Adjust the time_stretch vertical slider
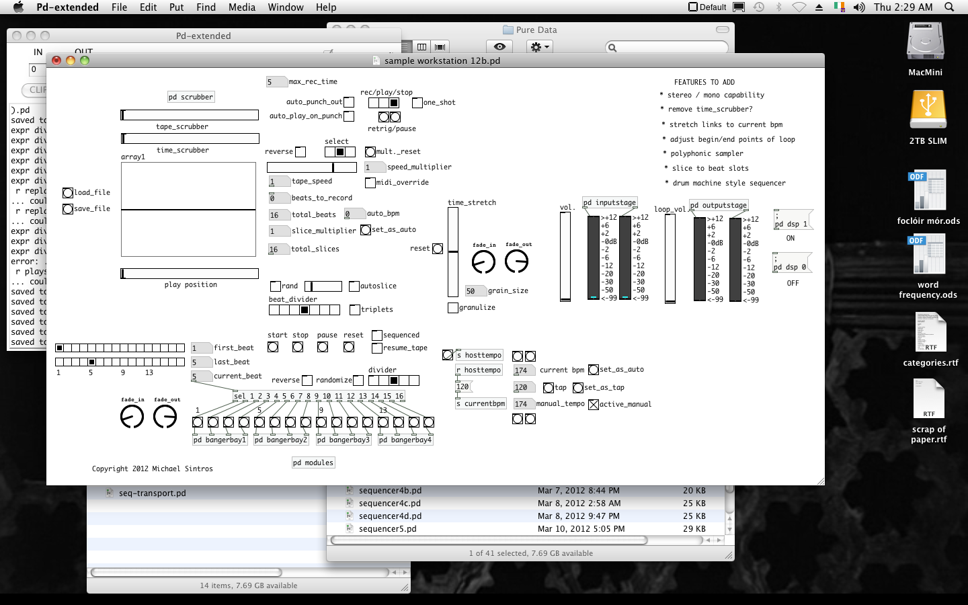This screenshot has height=605, width=968. tap(453, 252)
